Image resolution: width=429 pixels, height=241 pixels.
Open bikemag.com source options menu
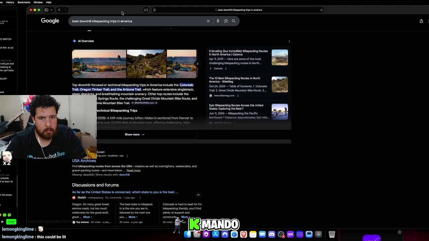[x=238, y=96]
